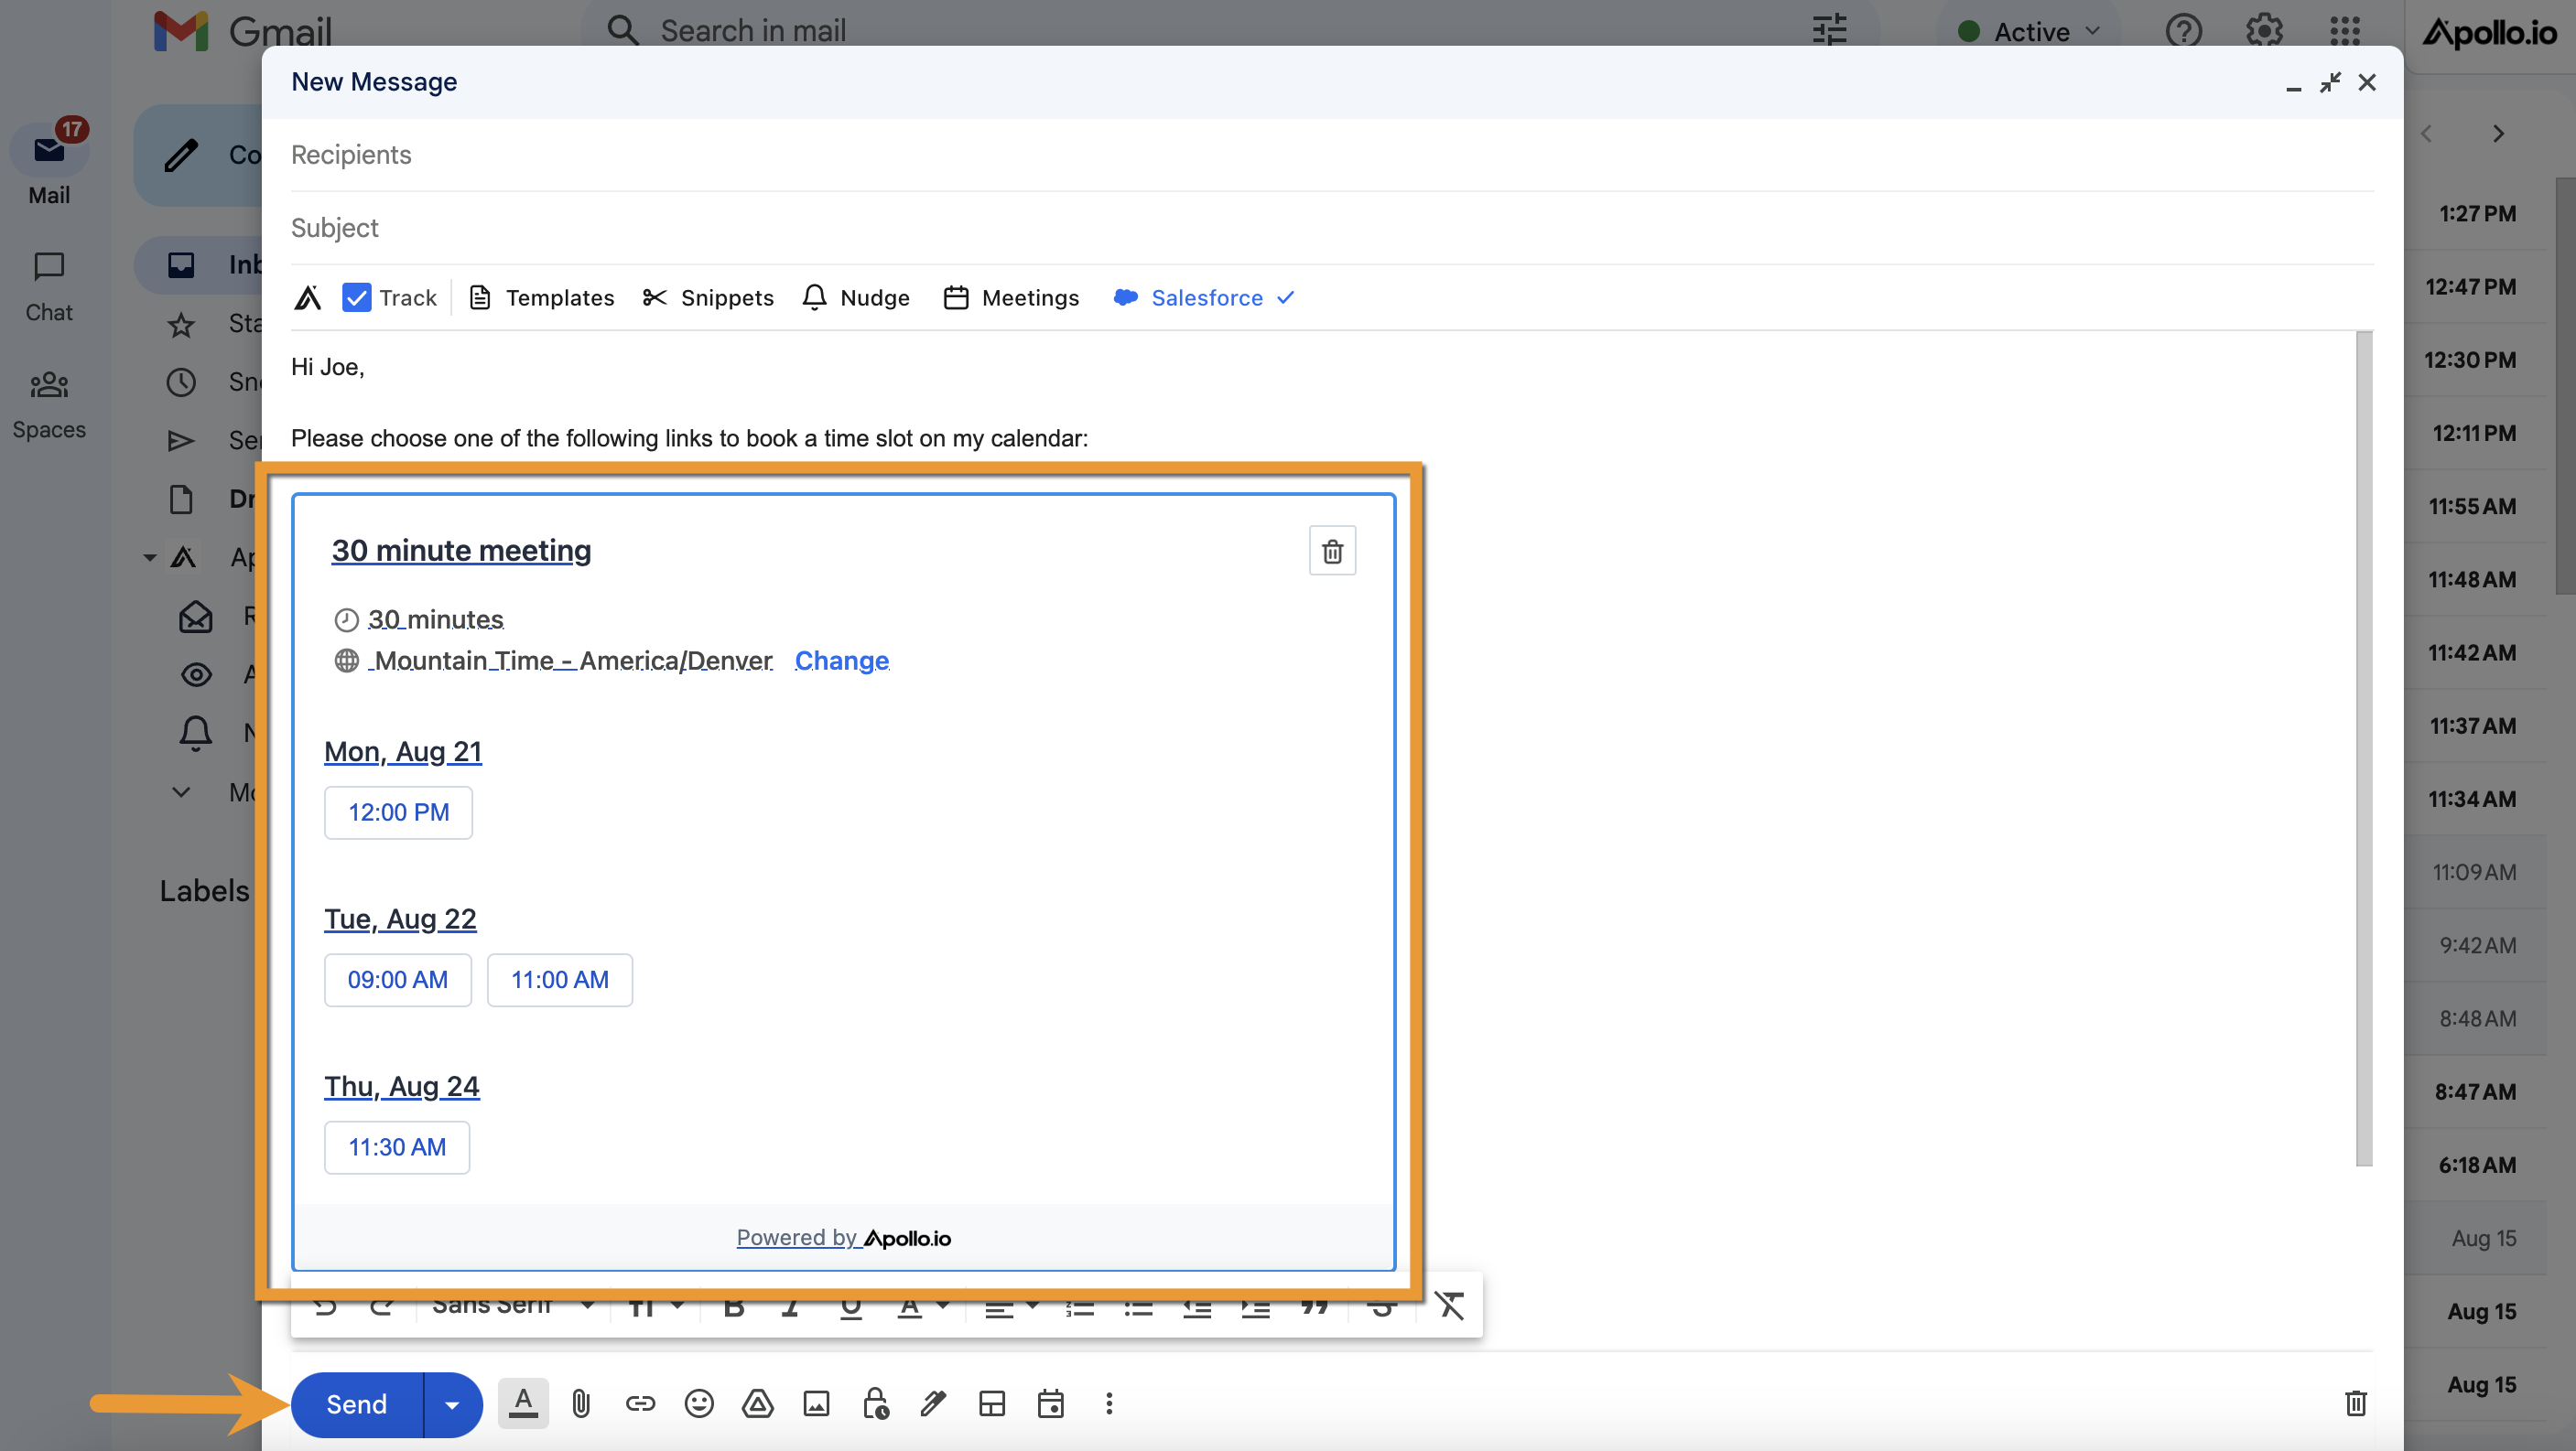This screenshot has height=1451, width=2576.
Task: Insert a link with the chain icon
Action: click(x=640, y=1404)
